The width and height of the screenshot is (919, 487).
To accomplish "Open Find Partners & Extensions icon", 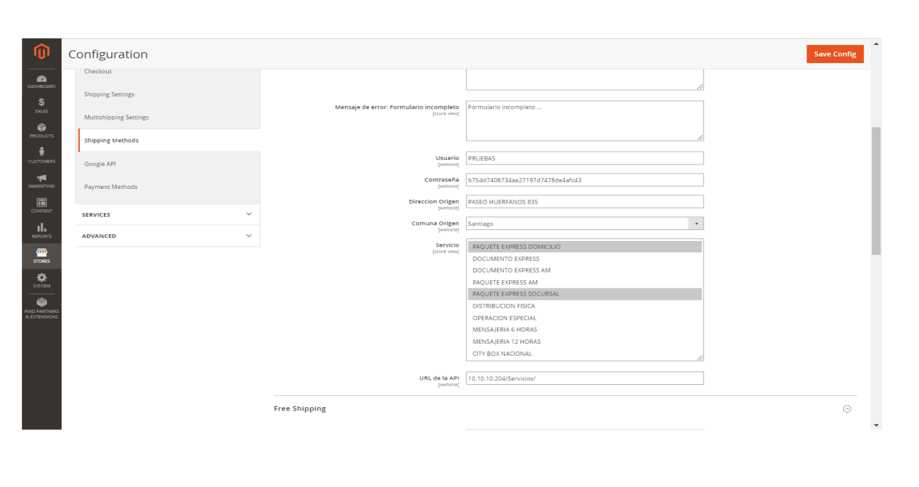I will pyautogui.click(x=42, y=307).
